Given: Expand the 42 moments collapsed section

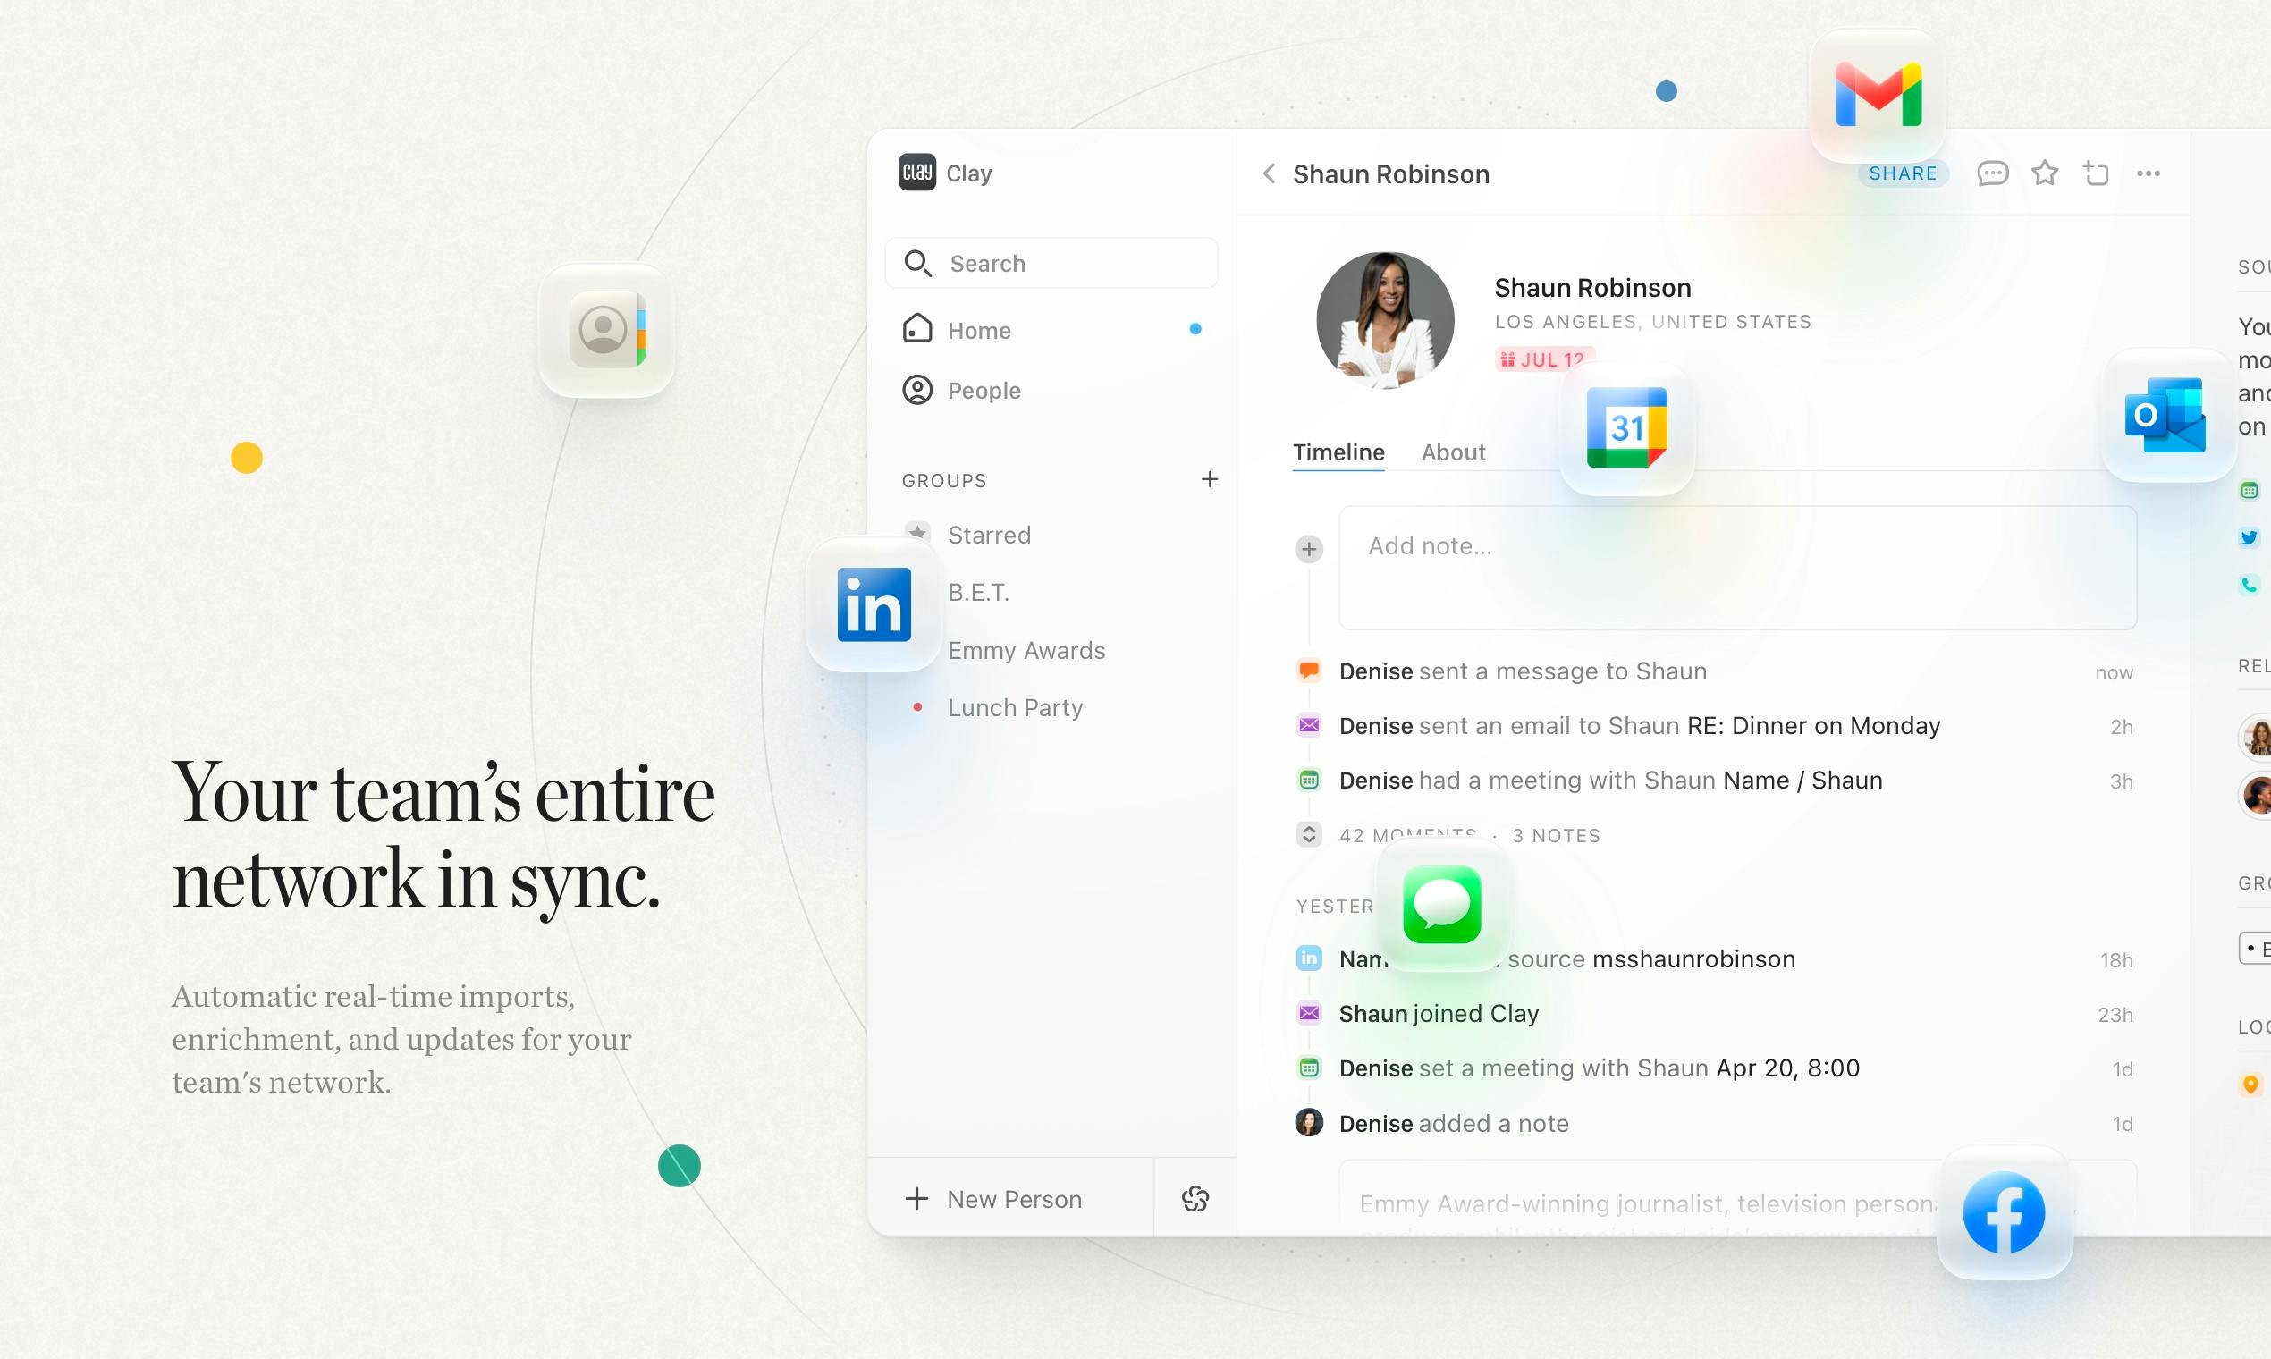Looking at the screenshot, I should point(1309,834).
